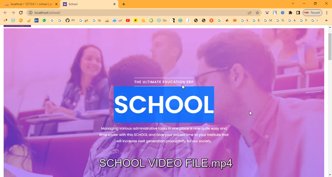The height and width of the screenshot is (177, 332).
Task: Open the Yandex bookmark icon
Action: pos(211,20)
